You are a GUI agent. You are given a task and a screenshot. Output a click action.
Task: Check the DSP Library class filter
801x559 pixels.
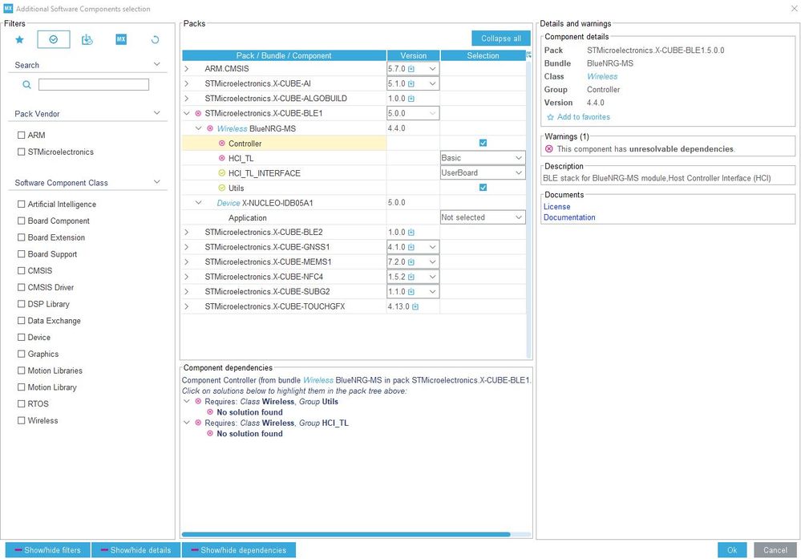(22, 304)
